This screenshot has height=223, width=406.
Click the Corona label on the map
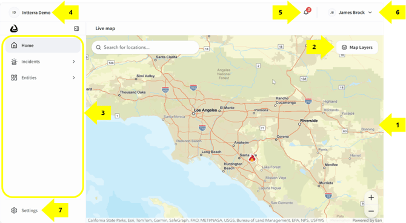283,137
